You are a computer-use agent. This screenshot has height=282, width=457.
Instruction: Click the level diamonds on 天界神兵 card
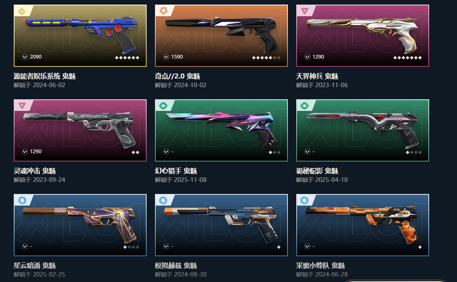pyautogui.click(x=407, y=57)
